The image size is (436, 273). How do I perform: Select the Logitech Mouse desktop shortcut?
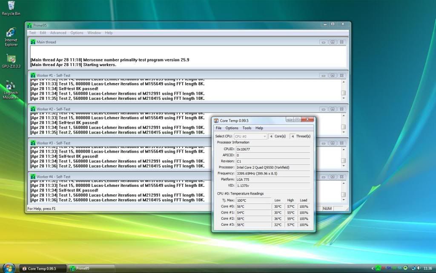[11, 90]
